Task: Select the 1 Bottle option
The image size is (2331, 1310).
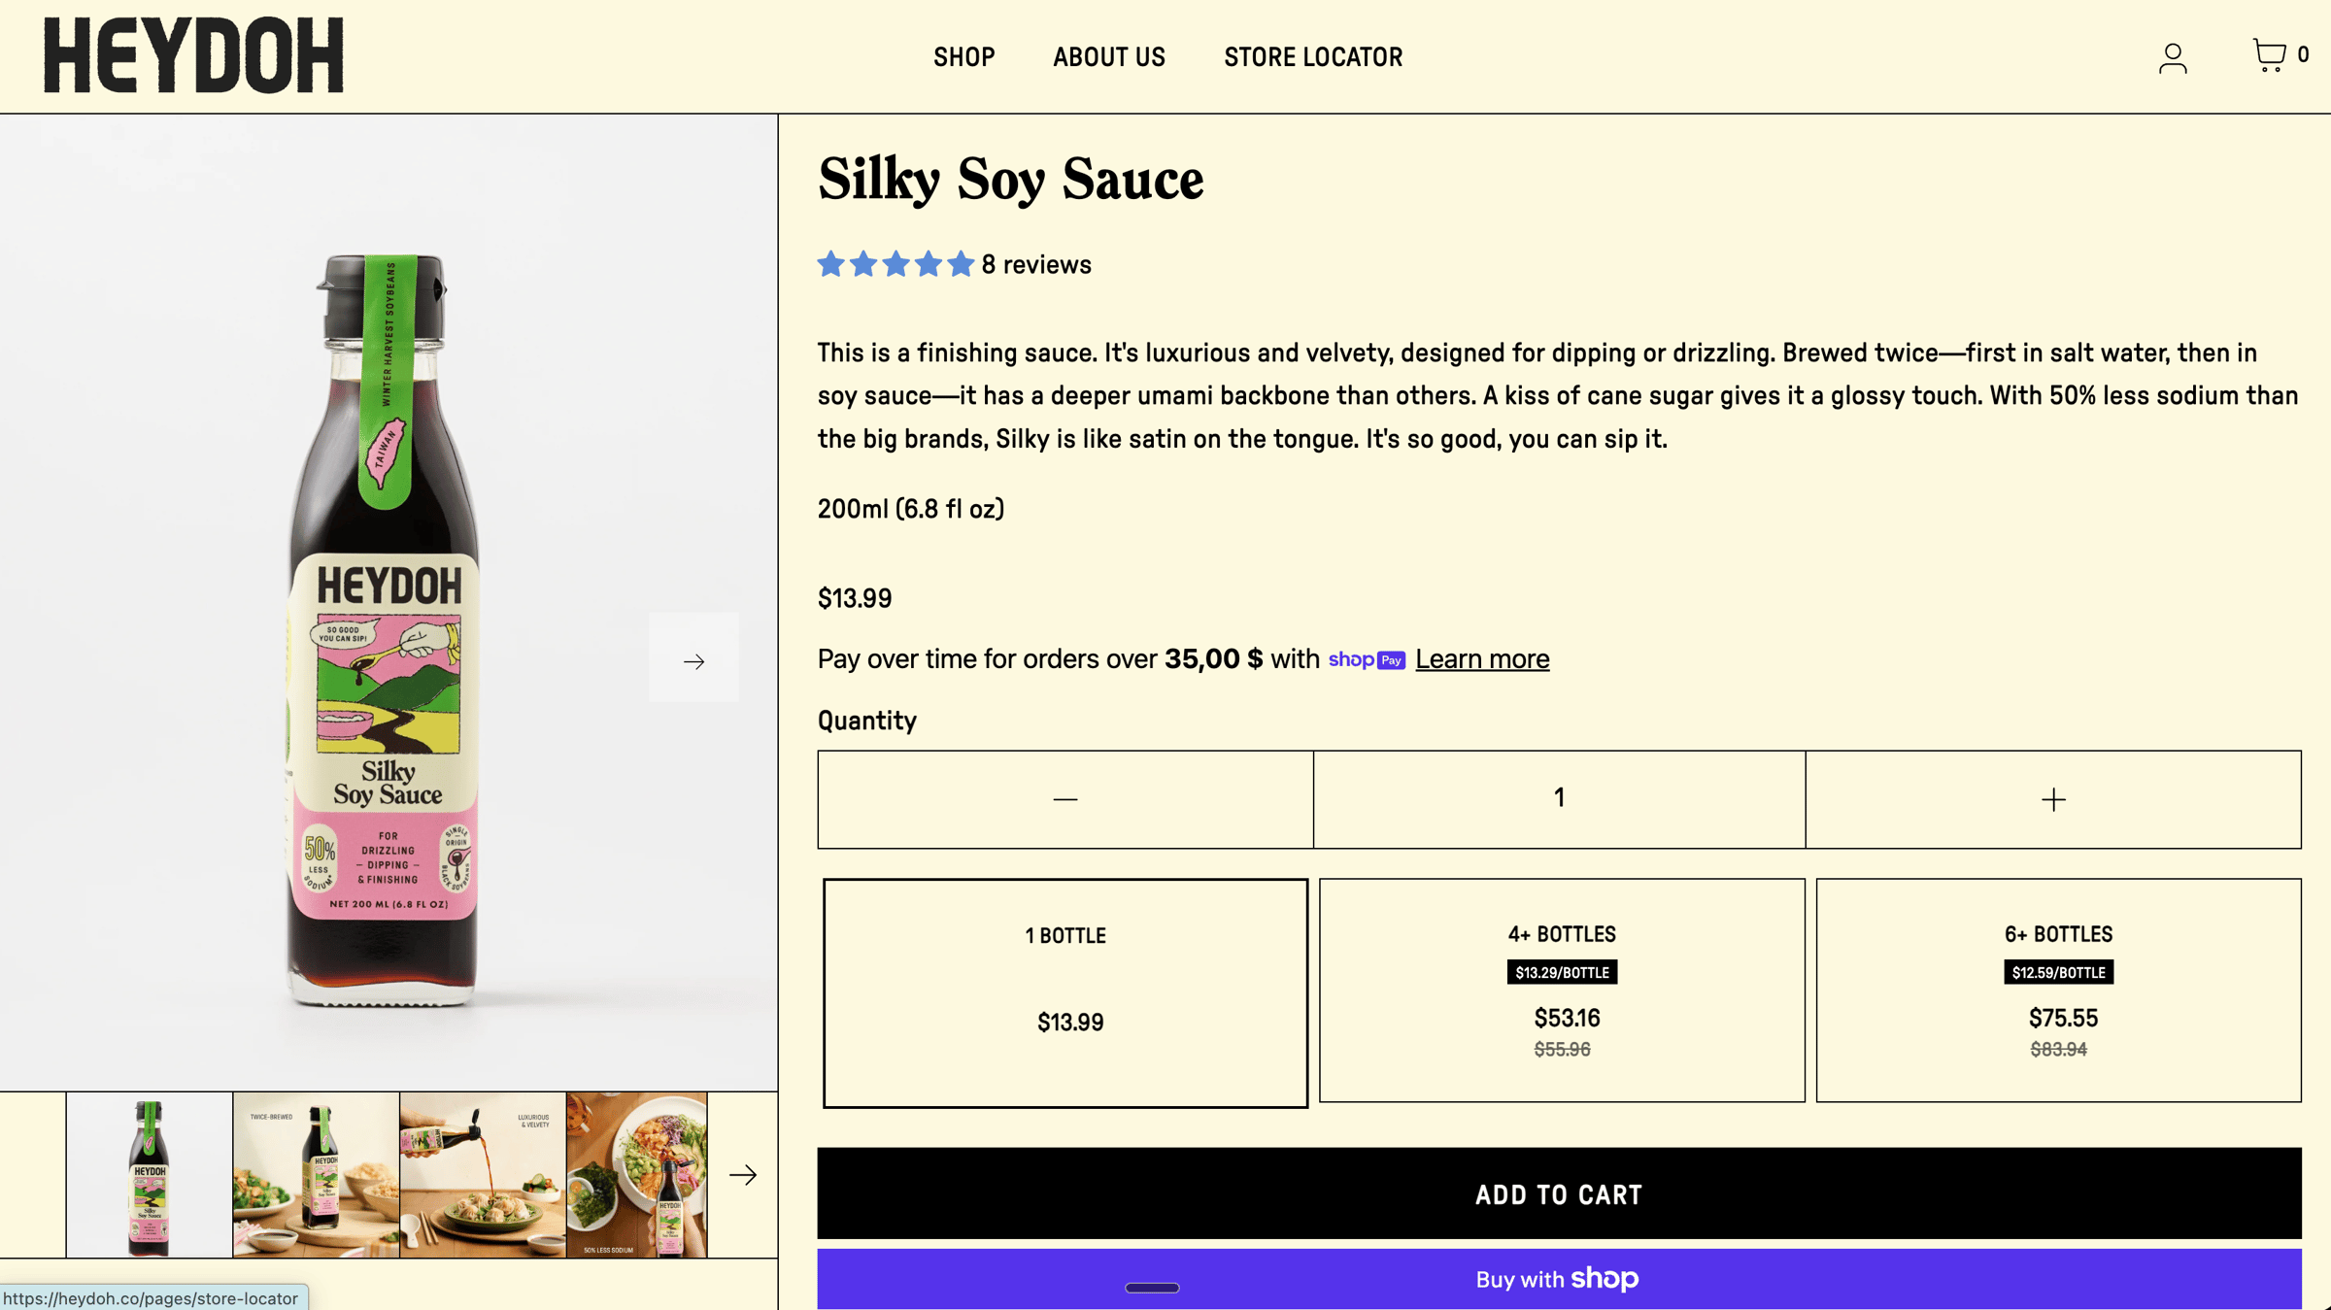Action: pyautogui.click(x=1065, y=992)
